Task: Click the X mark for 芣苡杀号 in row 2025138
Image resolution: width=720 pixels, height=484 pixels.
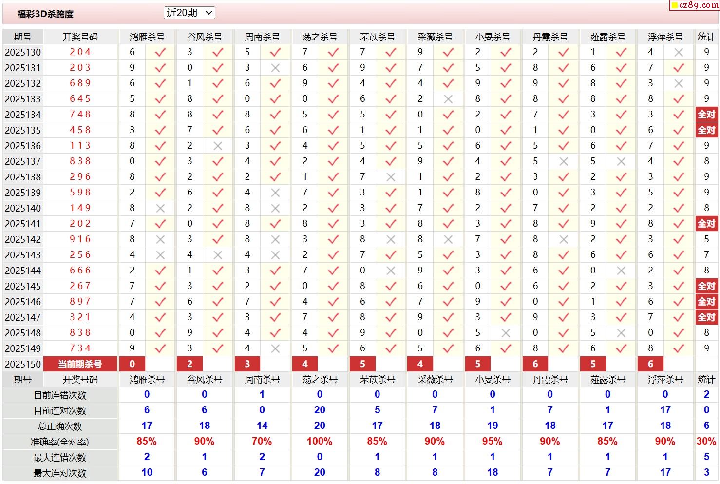Action: [x=391, y=177]
